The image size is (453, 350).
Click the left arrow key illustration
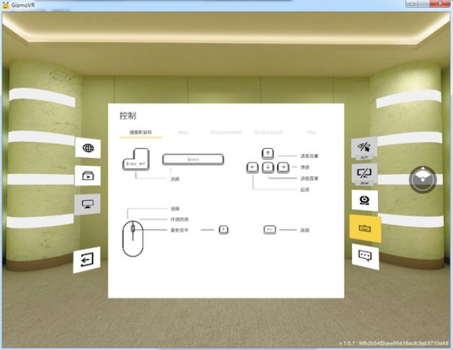[253, 168]
